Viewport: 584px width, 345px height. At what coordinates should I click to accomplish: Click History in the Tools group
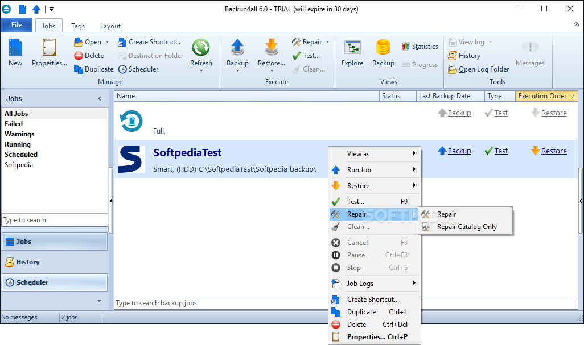(464, 56)
